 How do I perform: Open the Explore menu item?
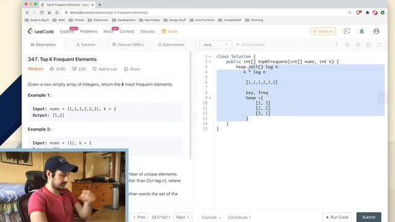coord(67,31)
